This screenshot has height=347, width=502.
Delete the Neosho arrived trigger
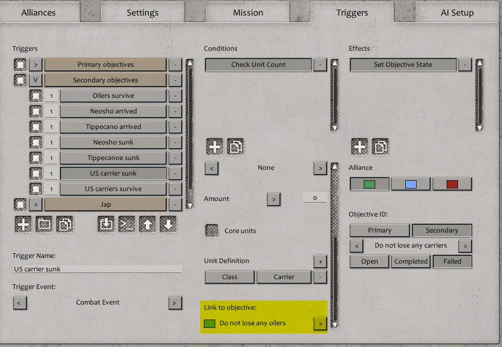tap(175, 111)
